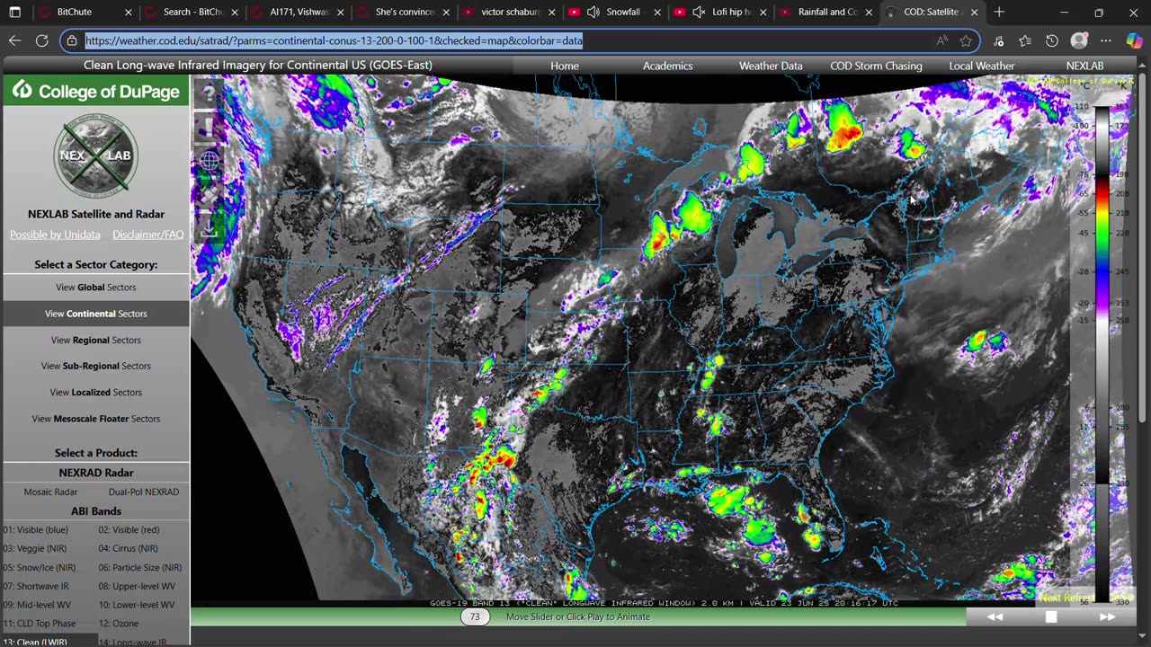Close the BitChute tab
Viewport: 1151px width, 647px height.
pyautogui.click(x=129, y=13)
